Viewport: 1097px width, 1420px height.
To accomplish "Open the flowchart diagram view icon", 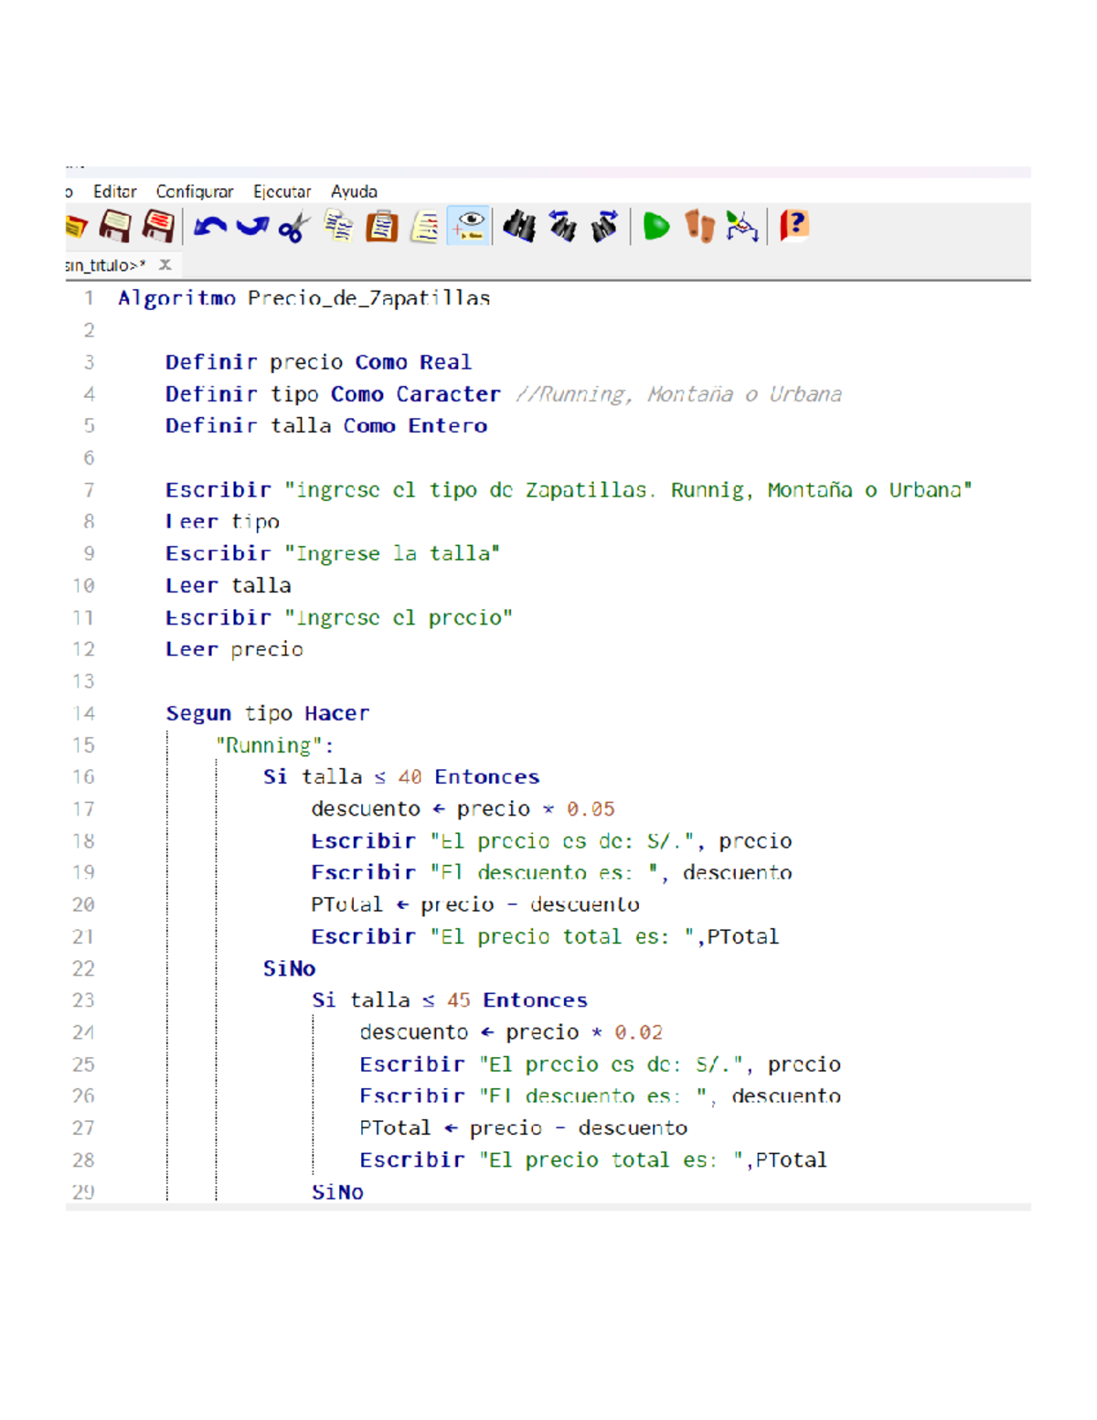I will tap(741, 226).
